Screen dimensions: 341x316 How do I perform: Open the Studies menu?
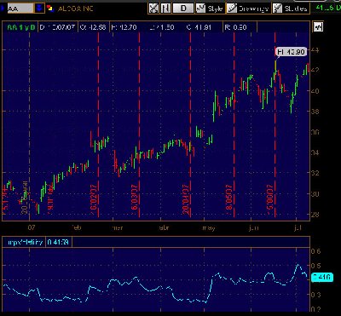pos(296,9)
